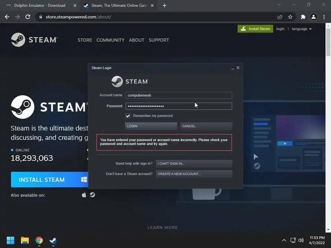Click the page vertical scrollbar thumb
The image size is (331, 248).
(x=328, y=42)
